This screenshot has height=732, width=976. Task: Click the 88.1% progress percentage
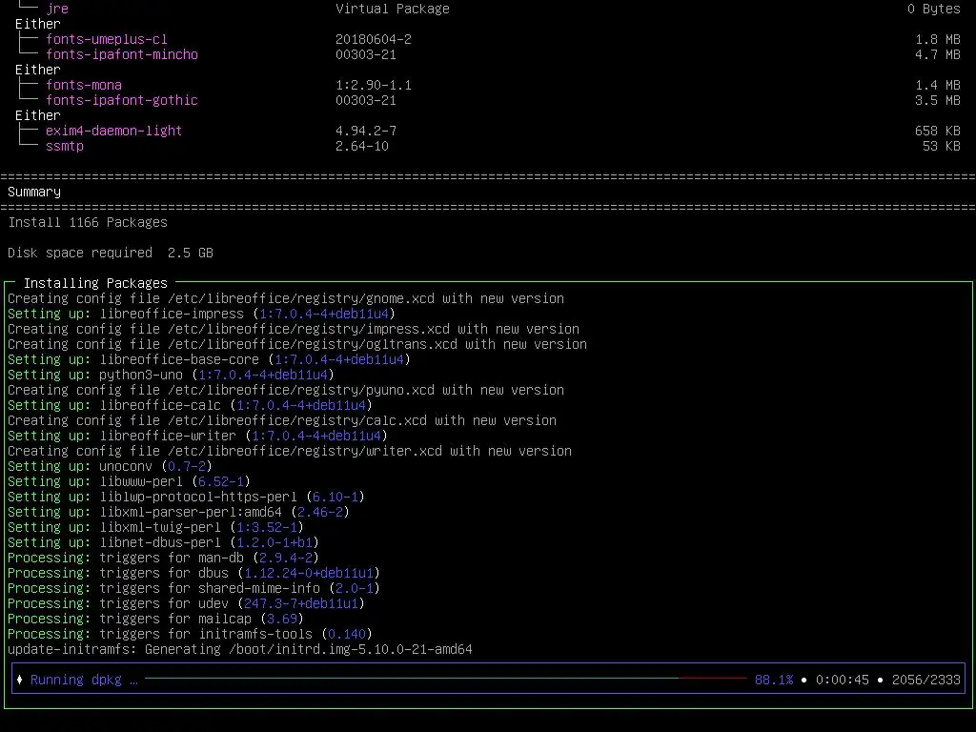tap(774, 680)
